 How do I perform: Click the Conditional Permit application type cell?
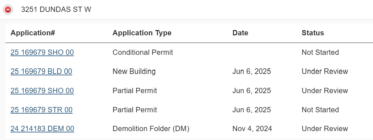pyautogui.click(x=143, y=52)
